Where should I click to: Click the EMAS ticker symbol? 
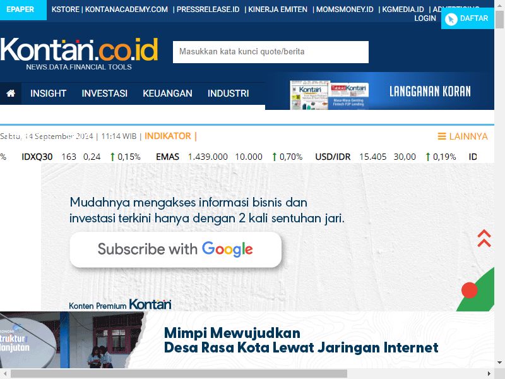(x=167, y=157)
